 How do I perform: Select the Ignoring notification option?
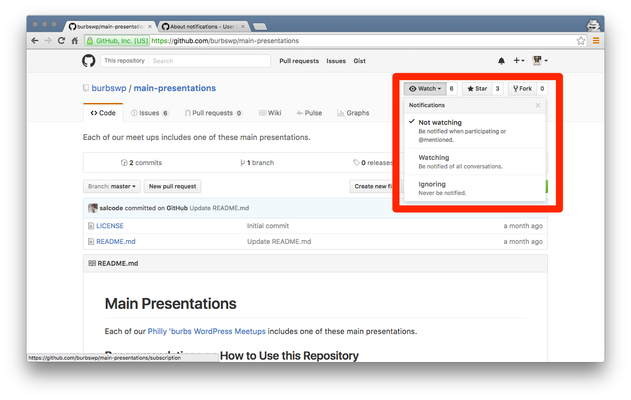point(474,188)
